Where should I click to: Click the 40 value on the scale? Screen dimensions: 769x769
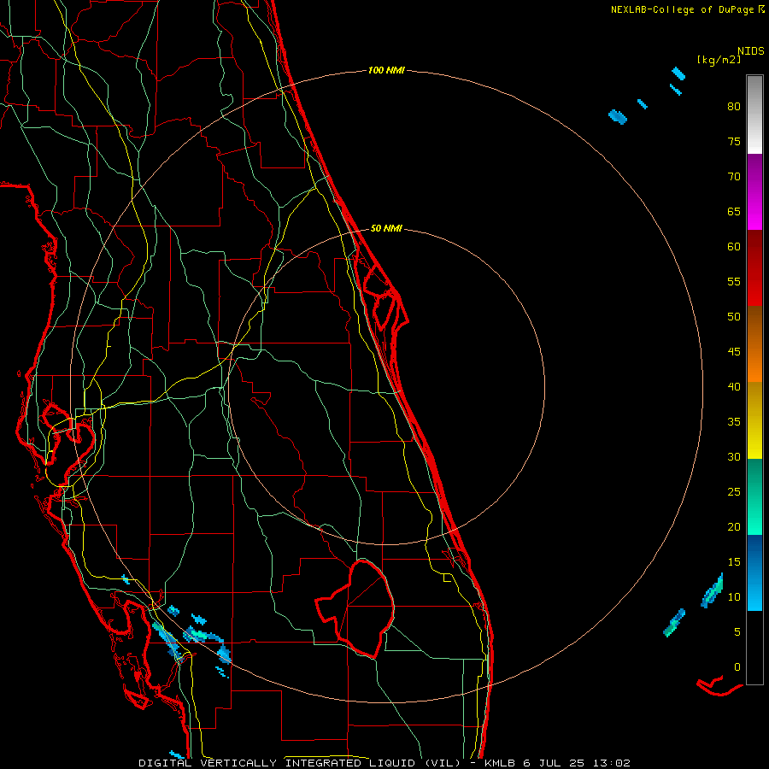734,387
